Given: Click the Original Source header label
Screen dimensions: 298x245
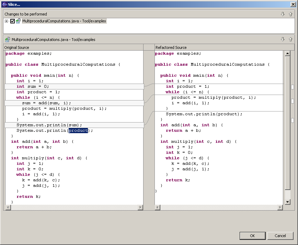Looking at the screenshot, I should tap(17, 47).
